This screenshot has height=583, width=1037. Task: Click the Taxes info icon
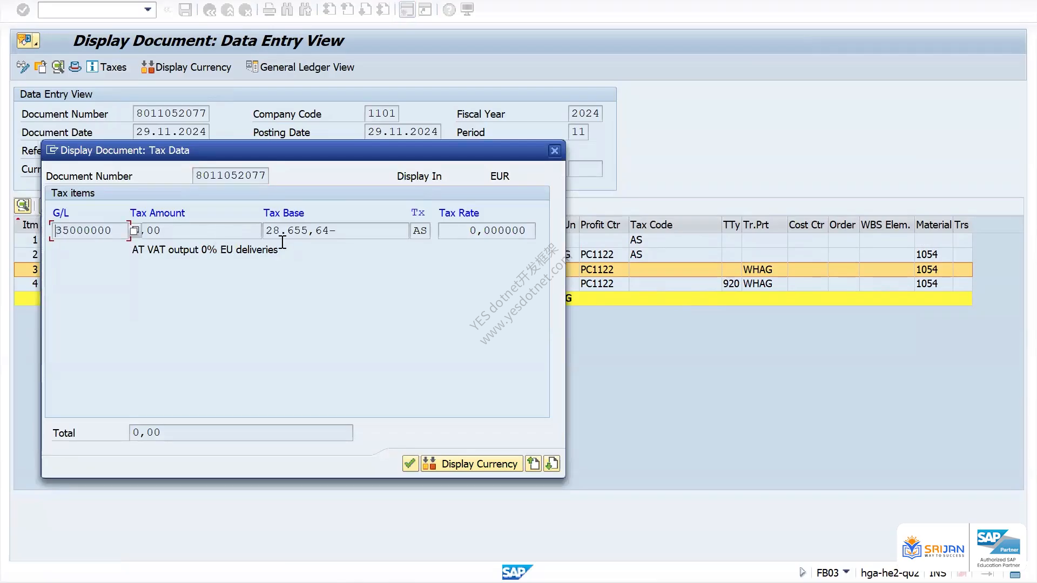(x=92, y=67)
